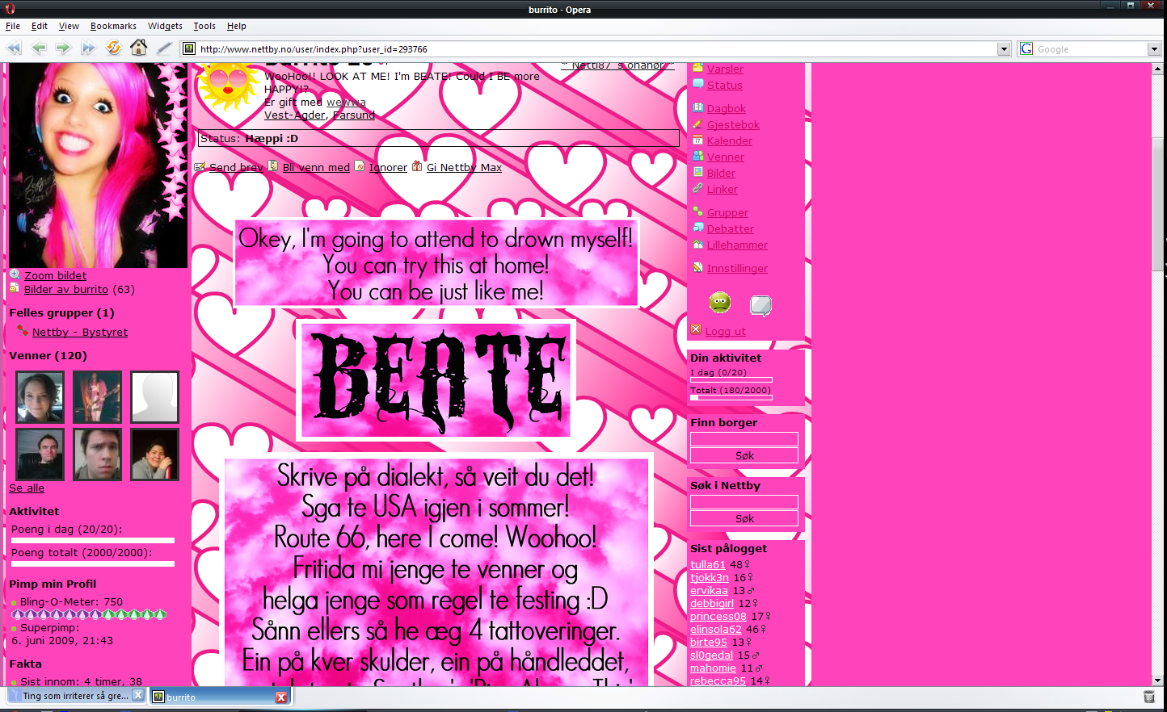Go forward using the Forward arrow
1167x712 pixels.
(63, 48)
